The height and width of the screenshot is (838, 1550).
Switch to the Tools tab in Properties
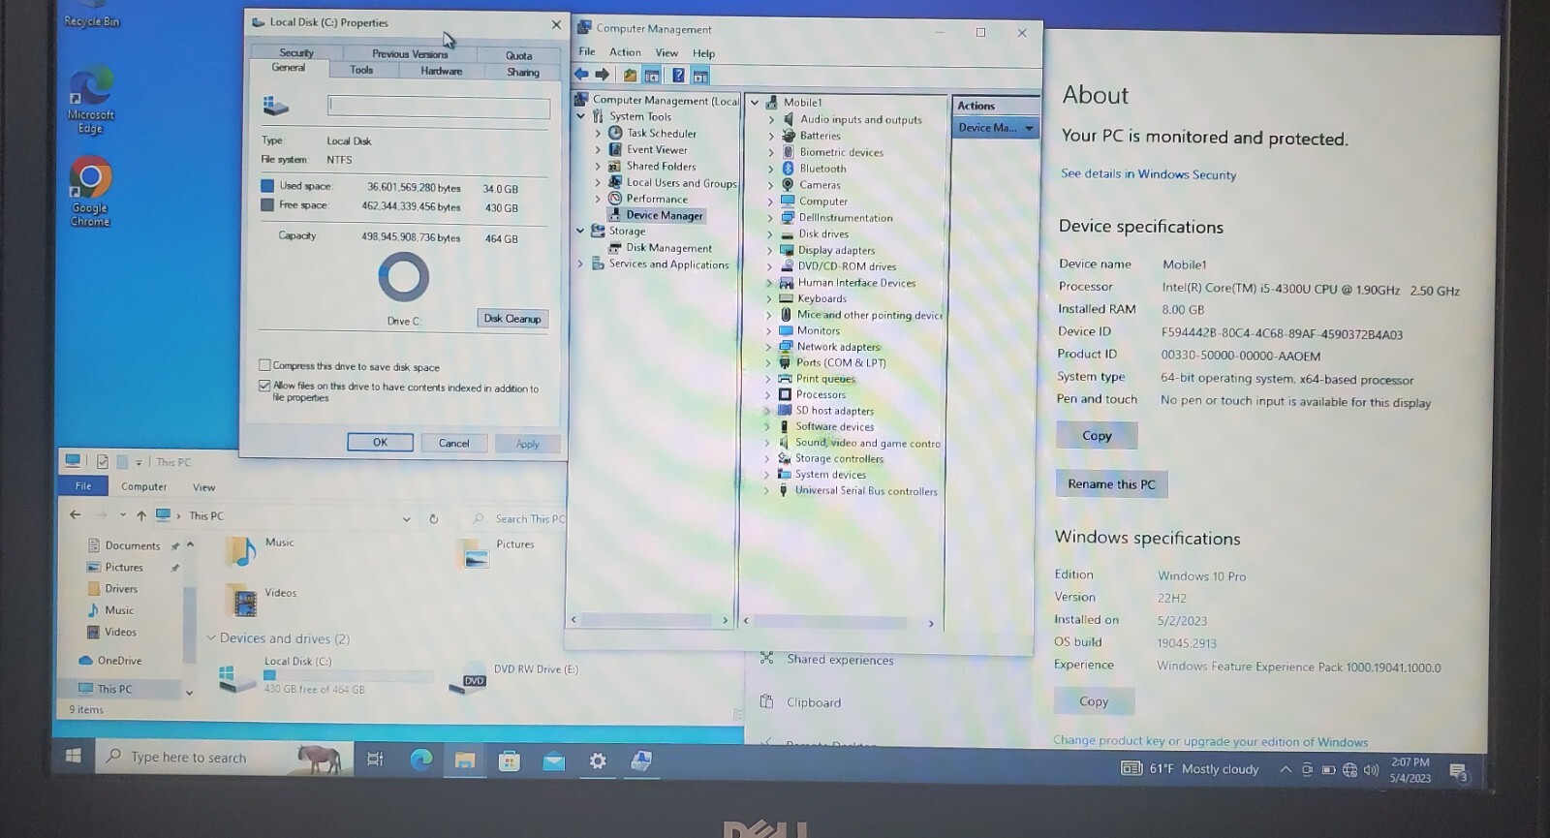pyautogui.click(x=361, y=70)
